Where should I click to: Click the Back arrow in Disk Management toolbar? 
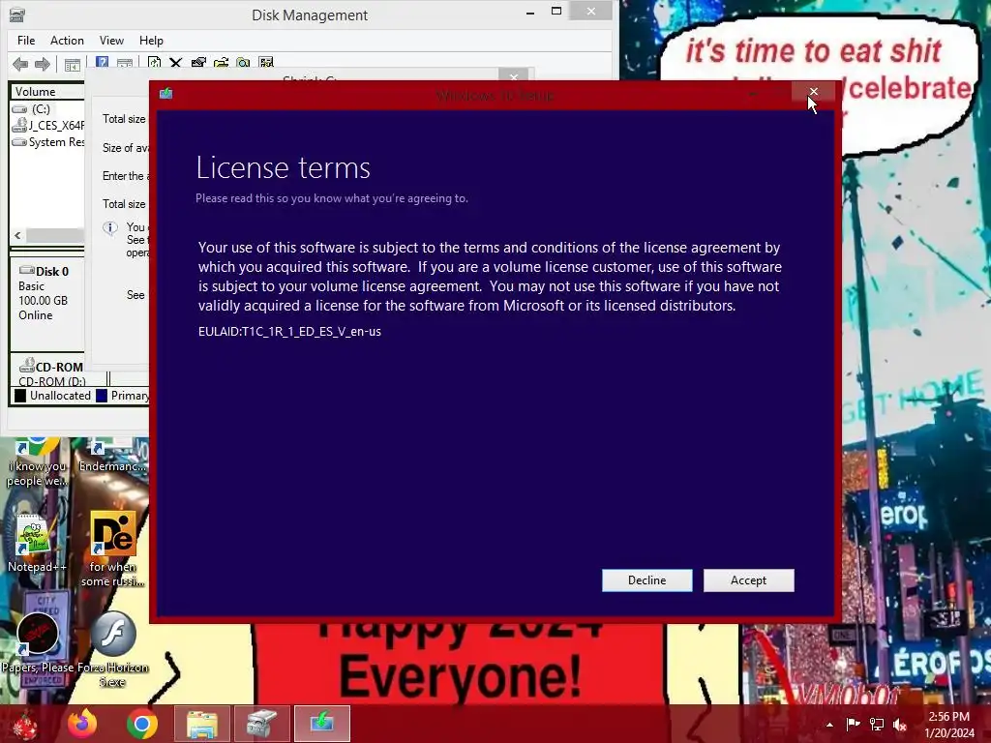tap(20, 63)
